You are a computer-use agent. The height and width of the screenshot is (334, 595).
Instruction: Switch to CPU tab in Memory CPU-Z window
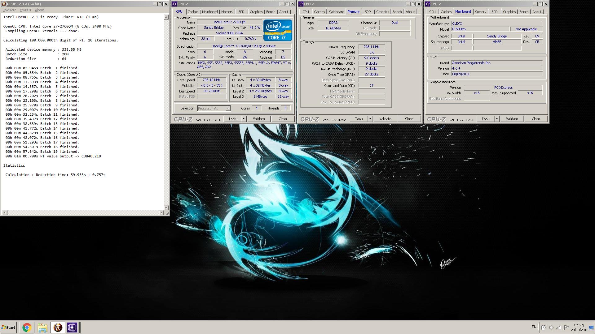click(x=306, y=12)
